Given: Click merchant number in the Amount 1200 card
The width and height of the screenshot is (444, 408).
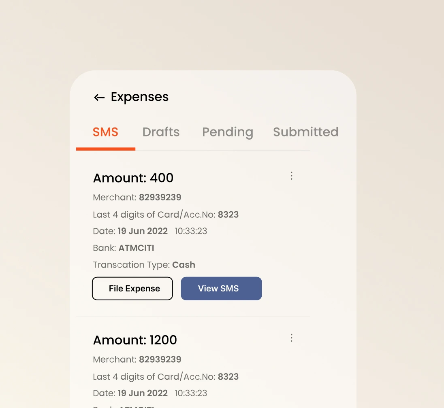Looking at the screenshot, I should point(160,359).
